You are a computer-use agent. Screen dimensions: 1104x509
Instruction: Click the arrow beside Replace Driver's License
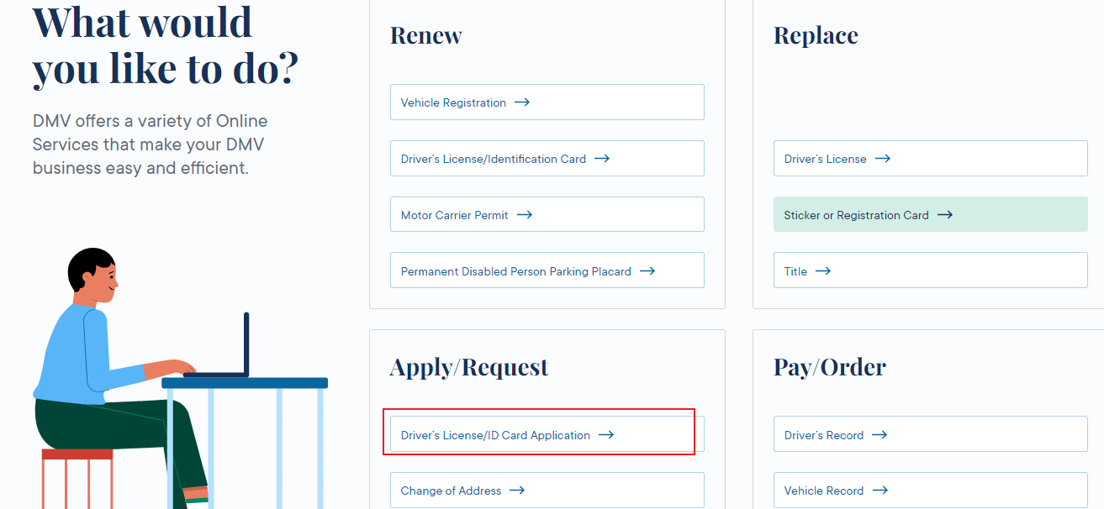pyautogui.click(x=882, y=159)
